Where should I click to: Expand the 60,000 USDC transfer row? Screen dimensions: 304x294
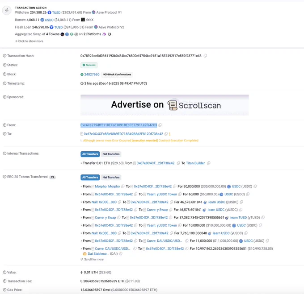click(x=81, y=195)
